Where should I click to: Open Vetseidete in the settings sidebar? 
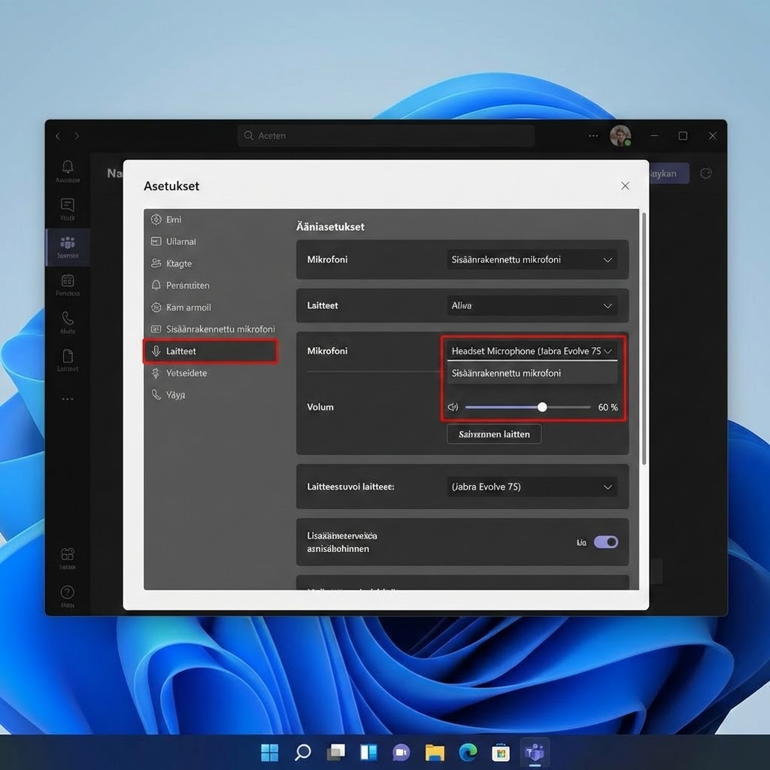click(186, 373)
